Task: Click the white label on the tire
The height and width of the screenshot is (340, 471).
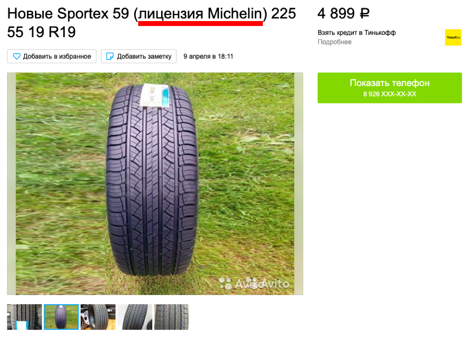Action: coord(155,95)
